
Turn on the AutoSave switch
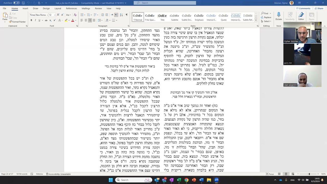pyautogui.click(x=16, y=3)
